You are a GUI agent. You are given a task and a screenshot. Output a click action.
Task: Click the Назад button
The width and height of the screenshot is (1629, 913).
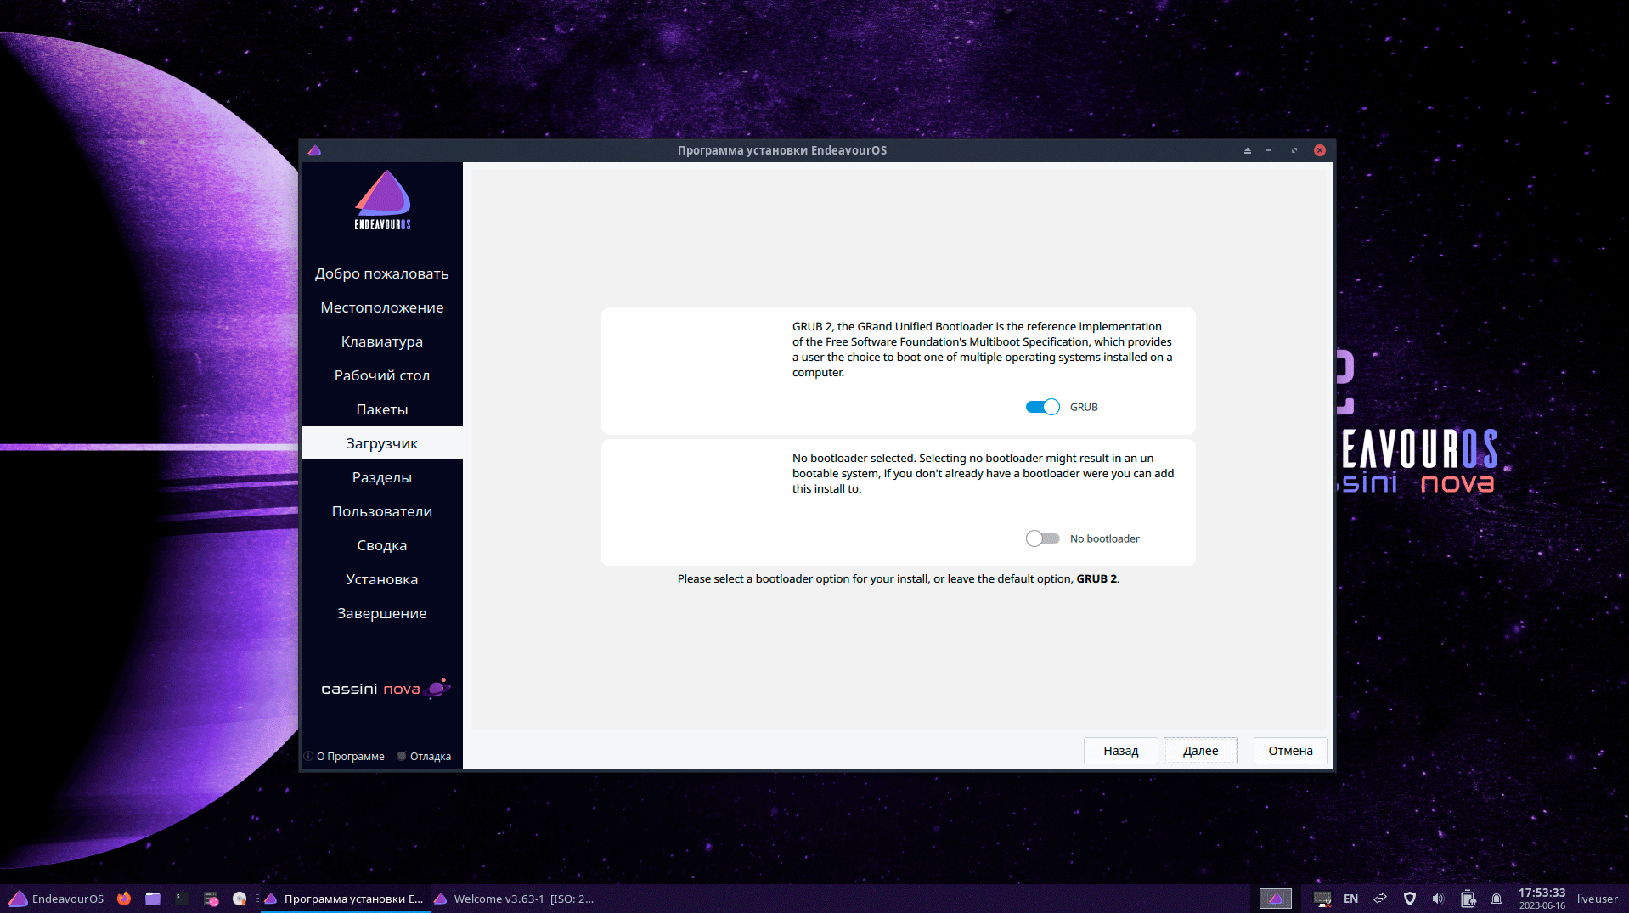1120,751
